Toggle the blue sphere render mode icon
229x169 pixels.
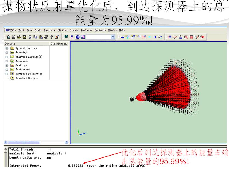[x=78, y=37]
